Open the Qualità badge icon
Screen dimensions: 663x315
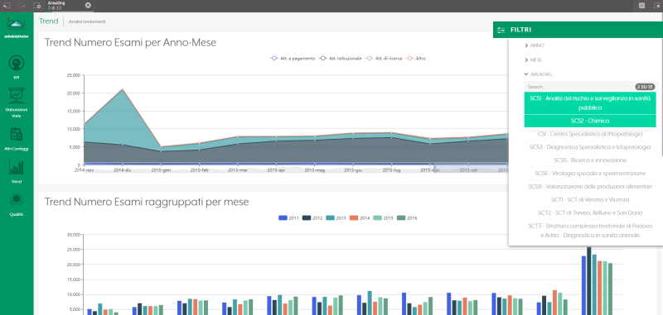pos(17,199)
